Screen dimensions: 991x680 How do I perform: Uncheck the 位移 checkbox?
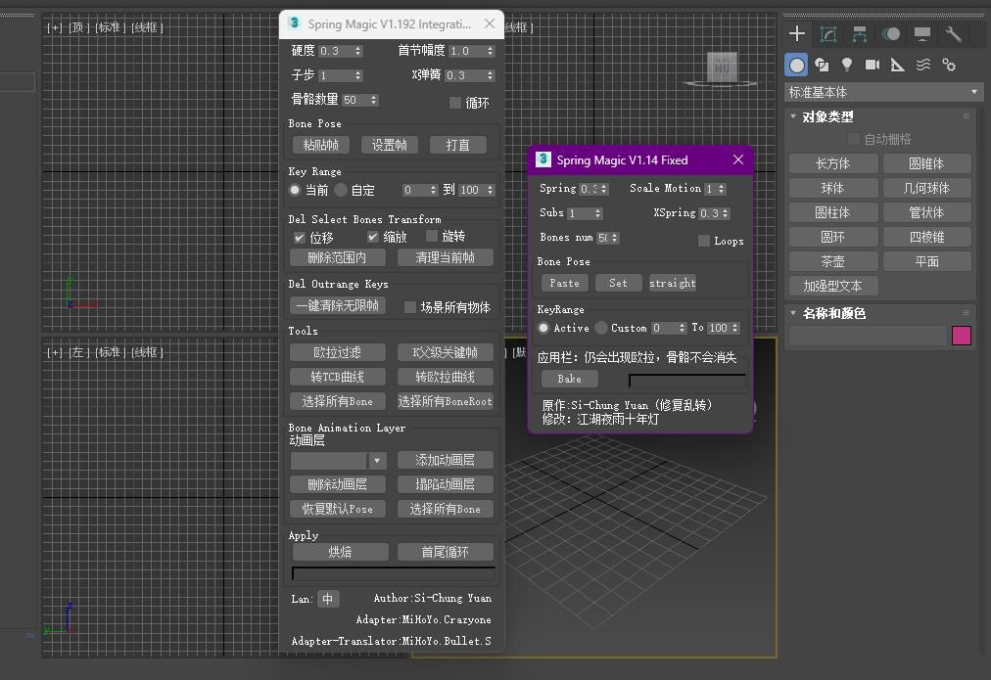tap(300, 238)
